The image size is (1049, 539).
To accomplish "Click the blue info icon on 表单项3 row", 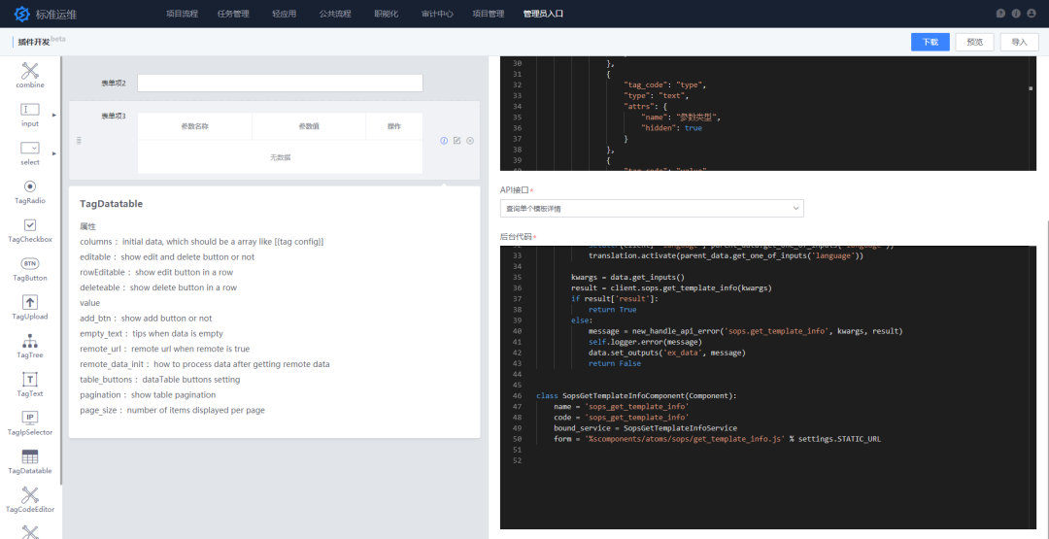I will click(x=444, y=141).
